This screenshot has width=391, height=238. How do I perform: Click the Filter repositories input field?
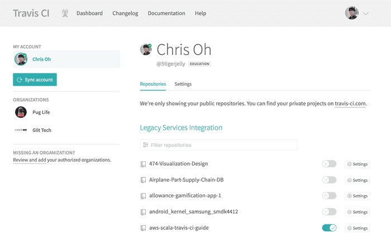[219, 145]
